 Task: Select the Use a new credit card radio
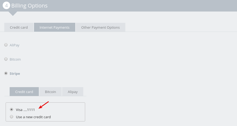tap(12, 117)
